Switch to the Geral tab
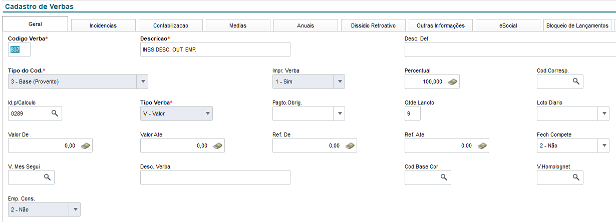616x222 pixels. pyautogui.click(x=35, y=24)
